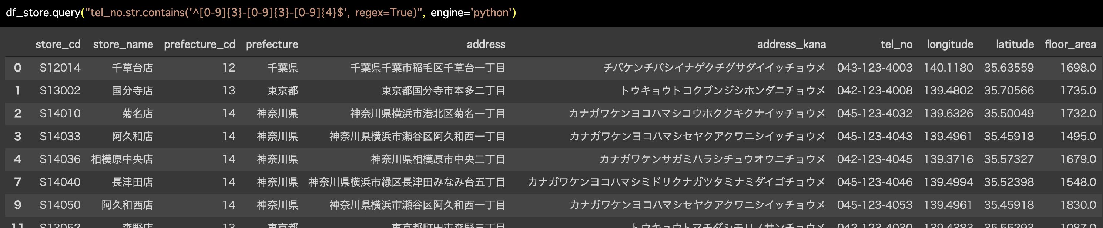Image resolution: width=1103 pixels, height=228 pixels.
Task: Click floor area value 1548.0
Action: tap(1078, 182)
